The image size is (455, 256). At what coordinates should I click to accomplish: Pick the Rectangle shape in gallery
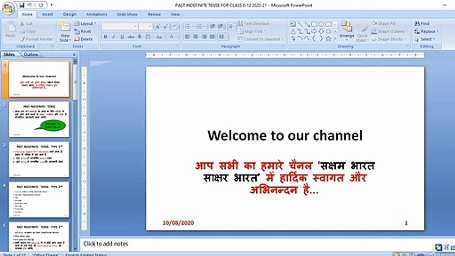(314, 25)
